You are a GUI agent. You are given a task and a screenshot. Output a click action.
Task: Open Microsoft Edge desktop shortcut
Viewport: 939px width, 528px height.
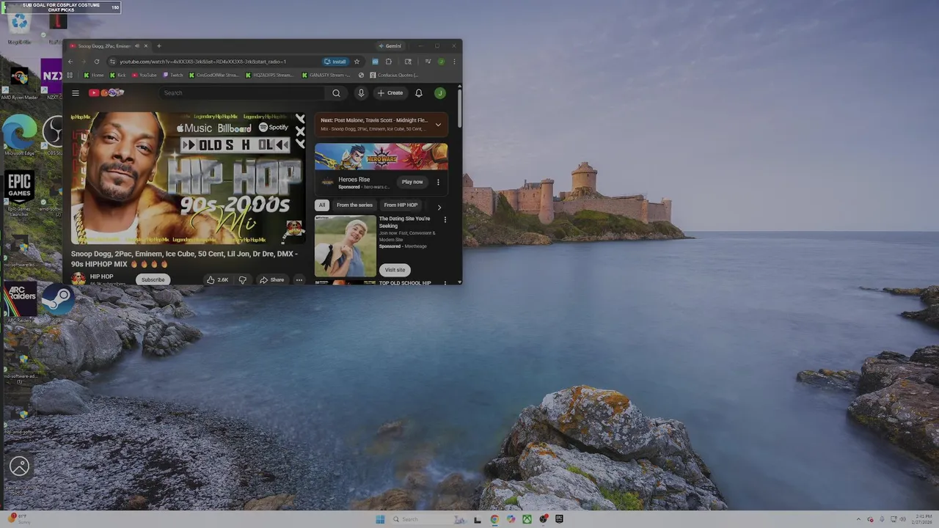pyautogui.click(x=19, y=136)
